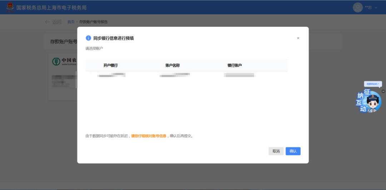Image resolution: width=386 pixels, height=190 pixels.
Task: Click the 银行账户 column header
Action: click(234, 65)
